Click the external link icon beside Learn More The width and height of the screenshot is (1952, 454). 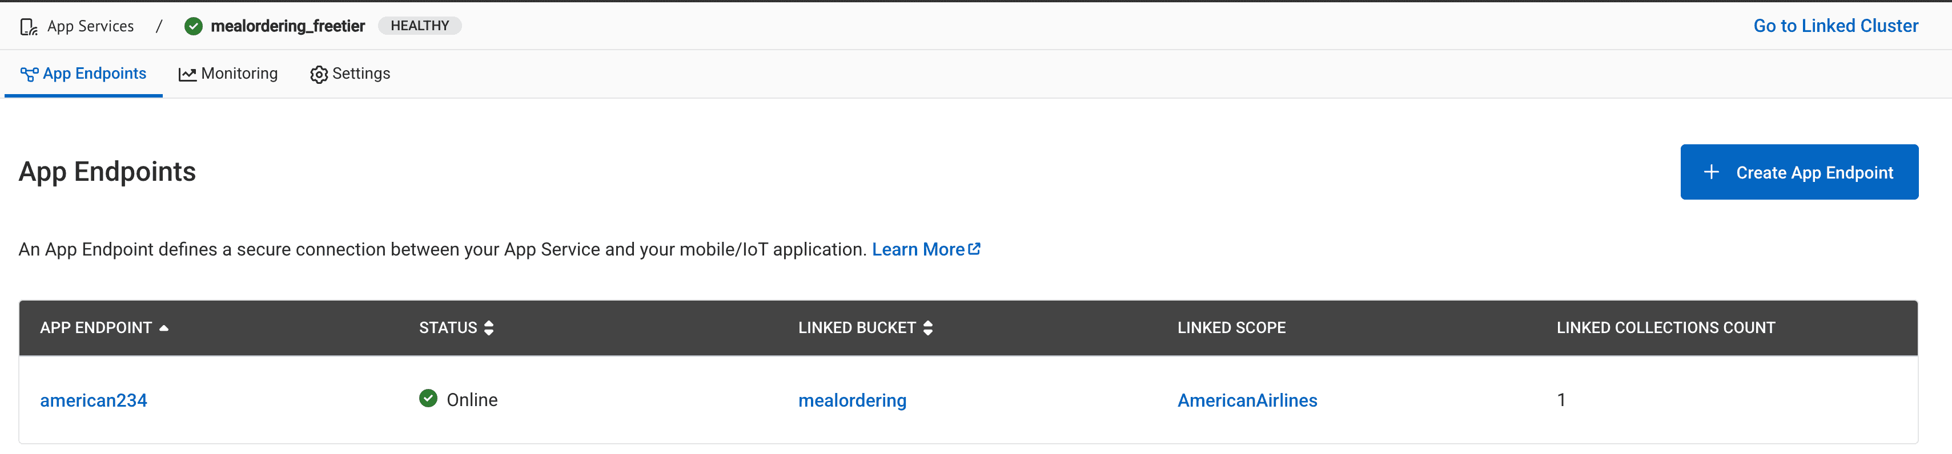coord(974,248)
